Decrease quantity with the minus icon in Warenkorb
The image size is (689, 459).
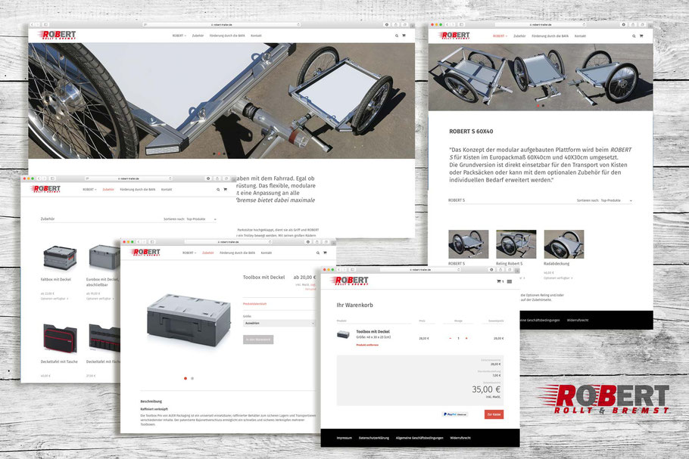pos(450,338)
